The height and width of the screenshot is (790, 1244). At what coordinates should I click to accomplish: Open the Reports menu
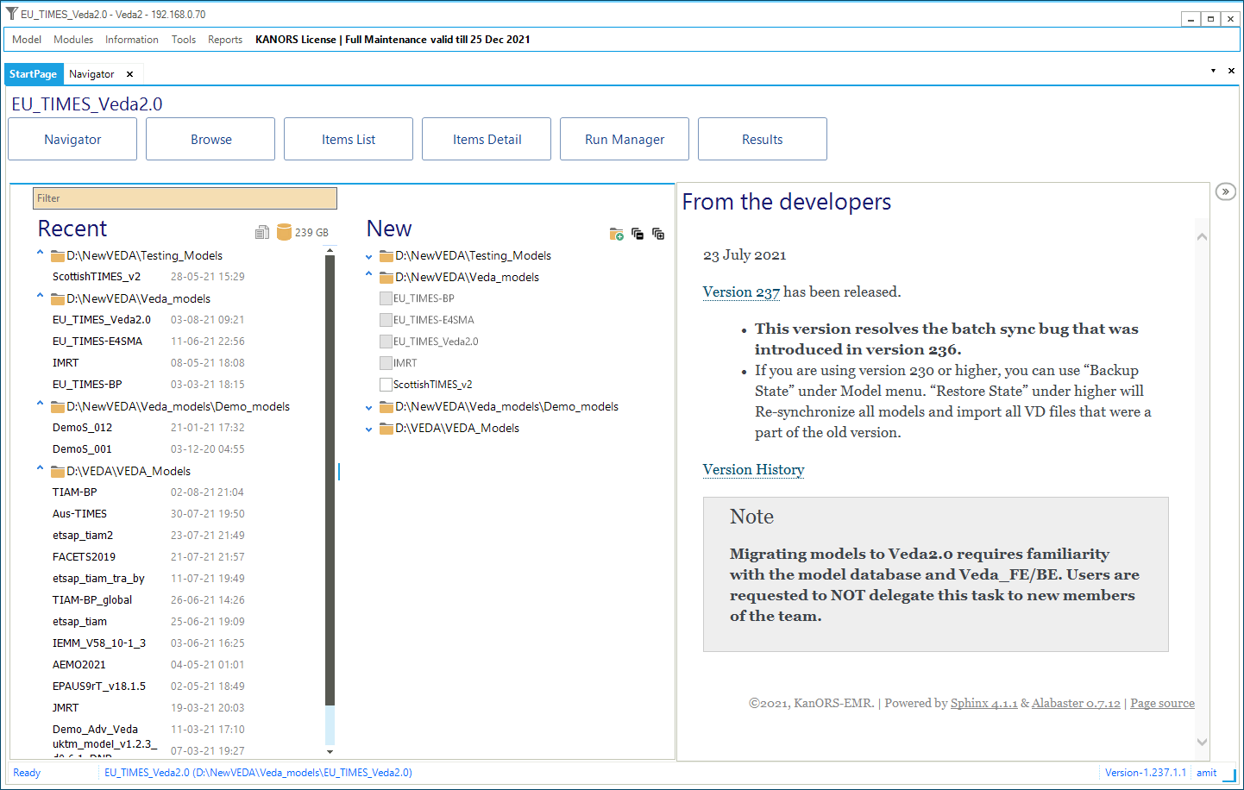click(225, 40)
